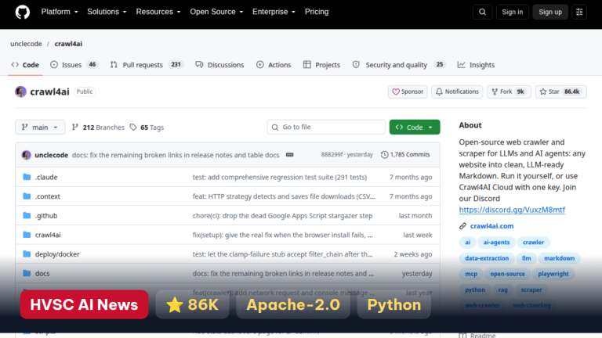Click the Sign up button

pos(550,12)
